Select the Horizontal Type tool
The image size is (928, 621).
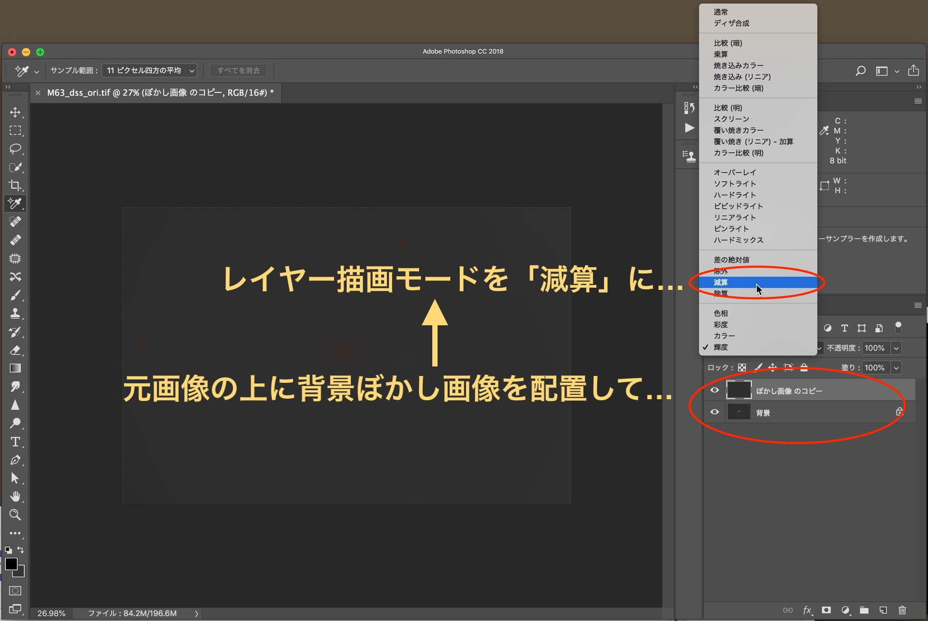[15, 441]
